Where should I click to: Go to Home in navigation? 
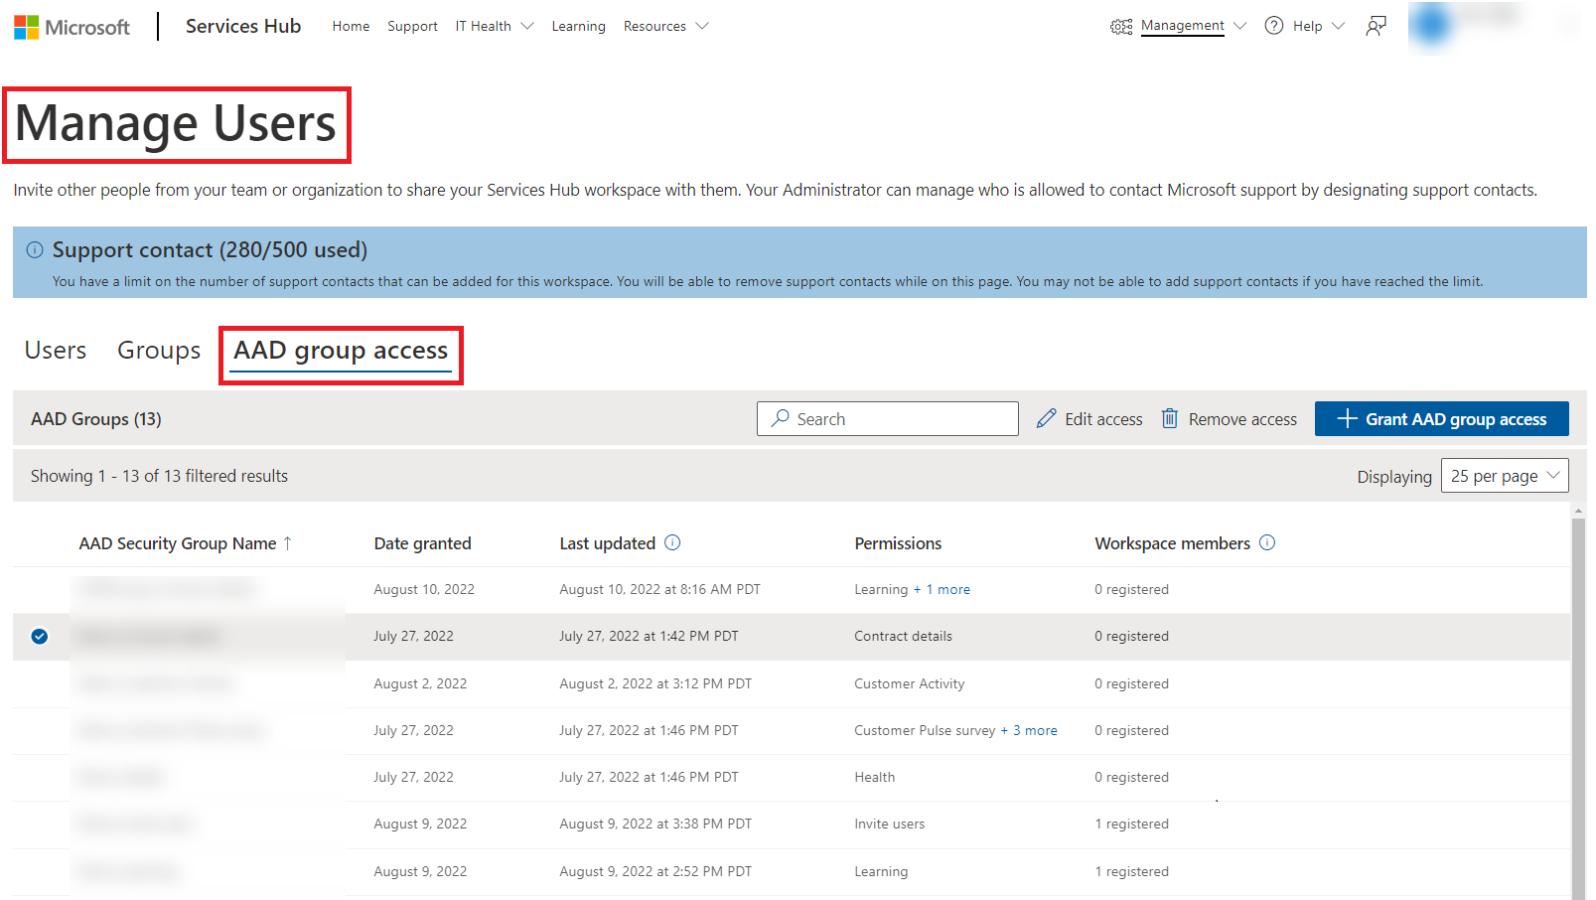[x=351, y=26]
